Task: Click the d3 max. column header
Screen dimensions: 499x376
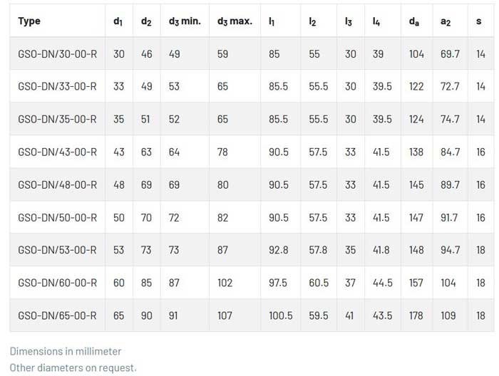Action: 235,21
